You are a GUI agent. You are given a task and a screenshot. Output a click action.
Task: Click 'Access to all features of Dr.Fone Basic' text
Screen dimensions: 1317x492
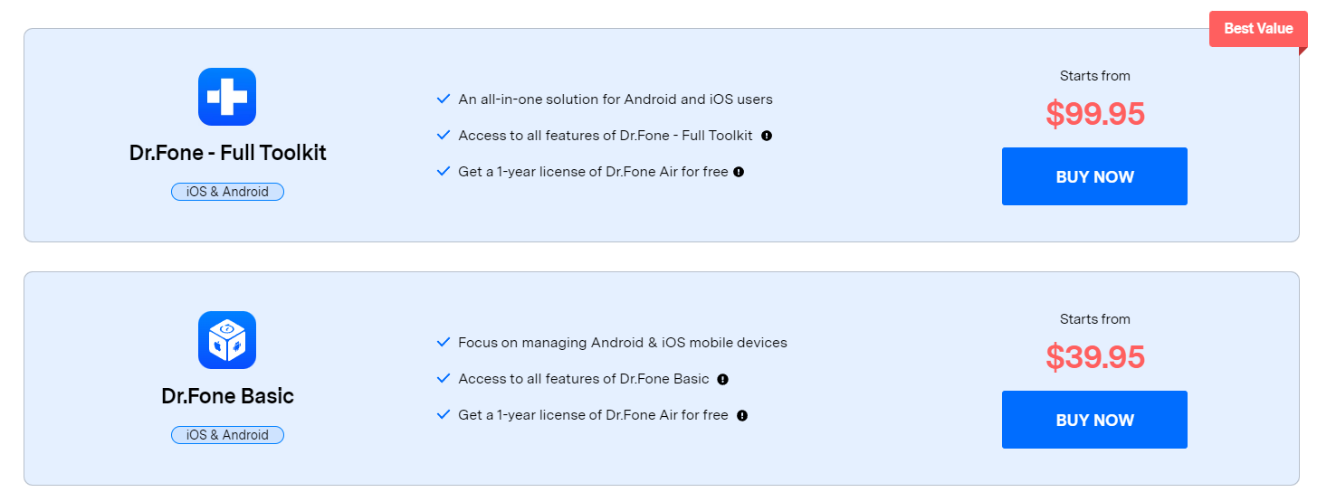click(x=584, y=379)
